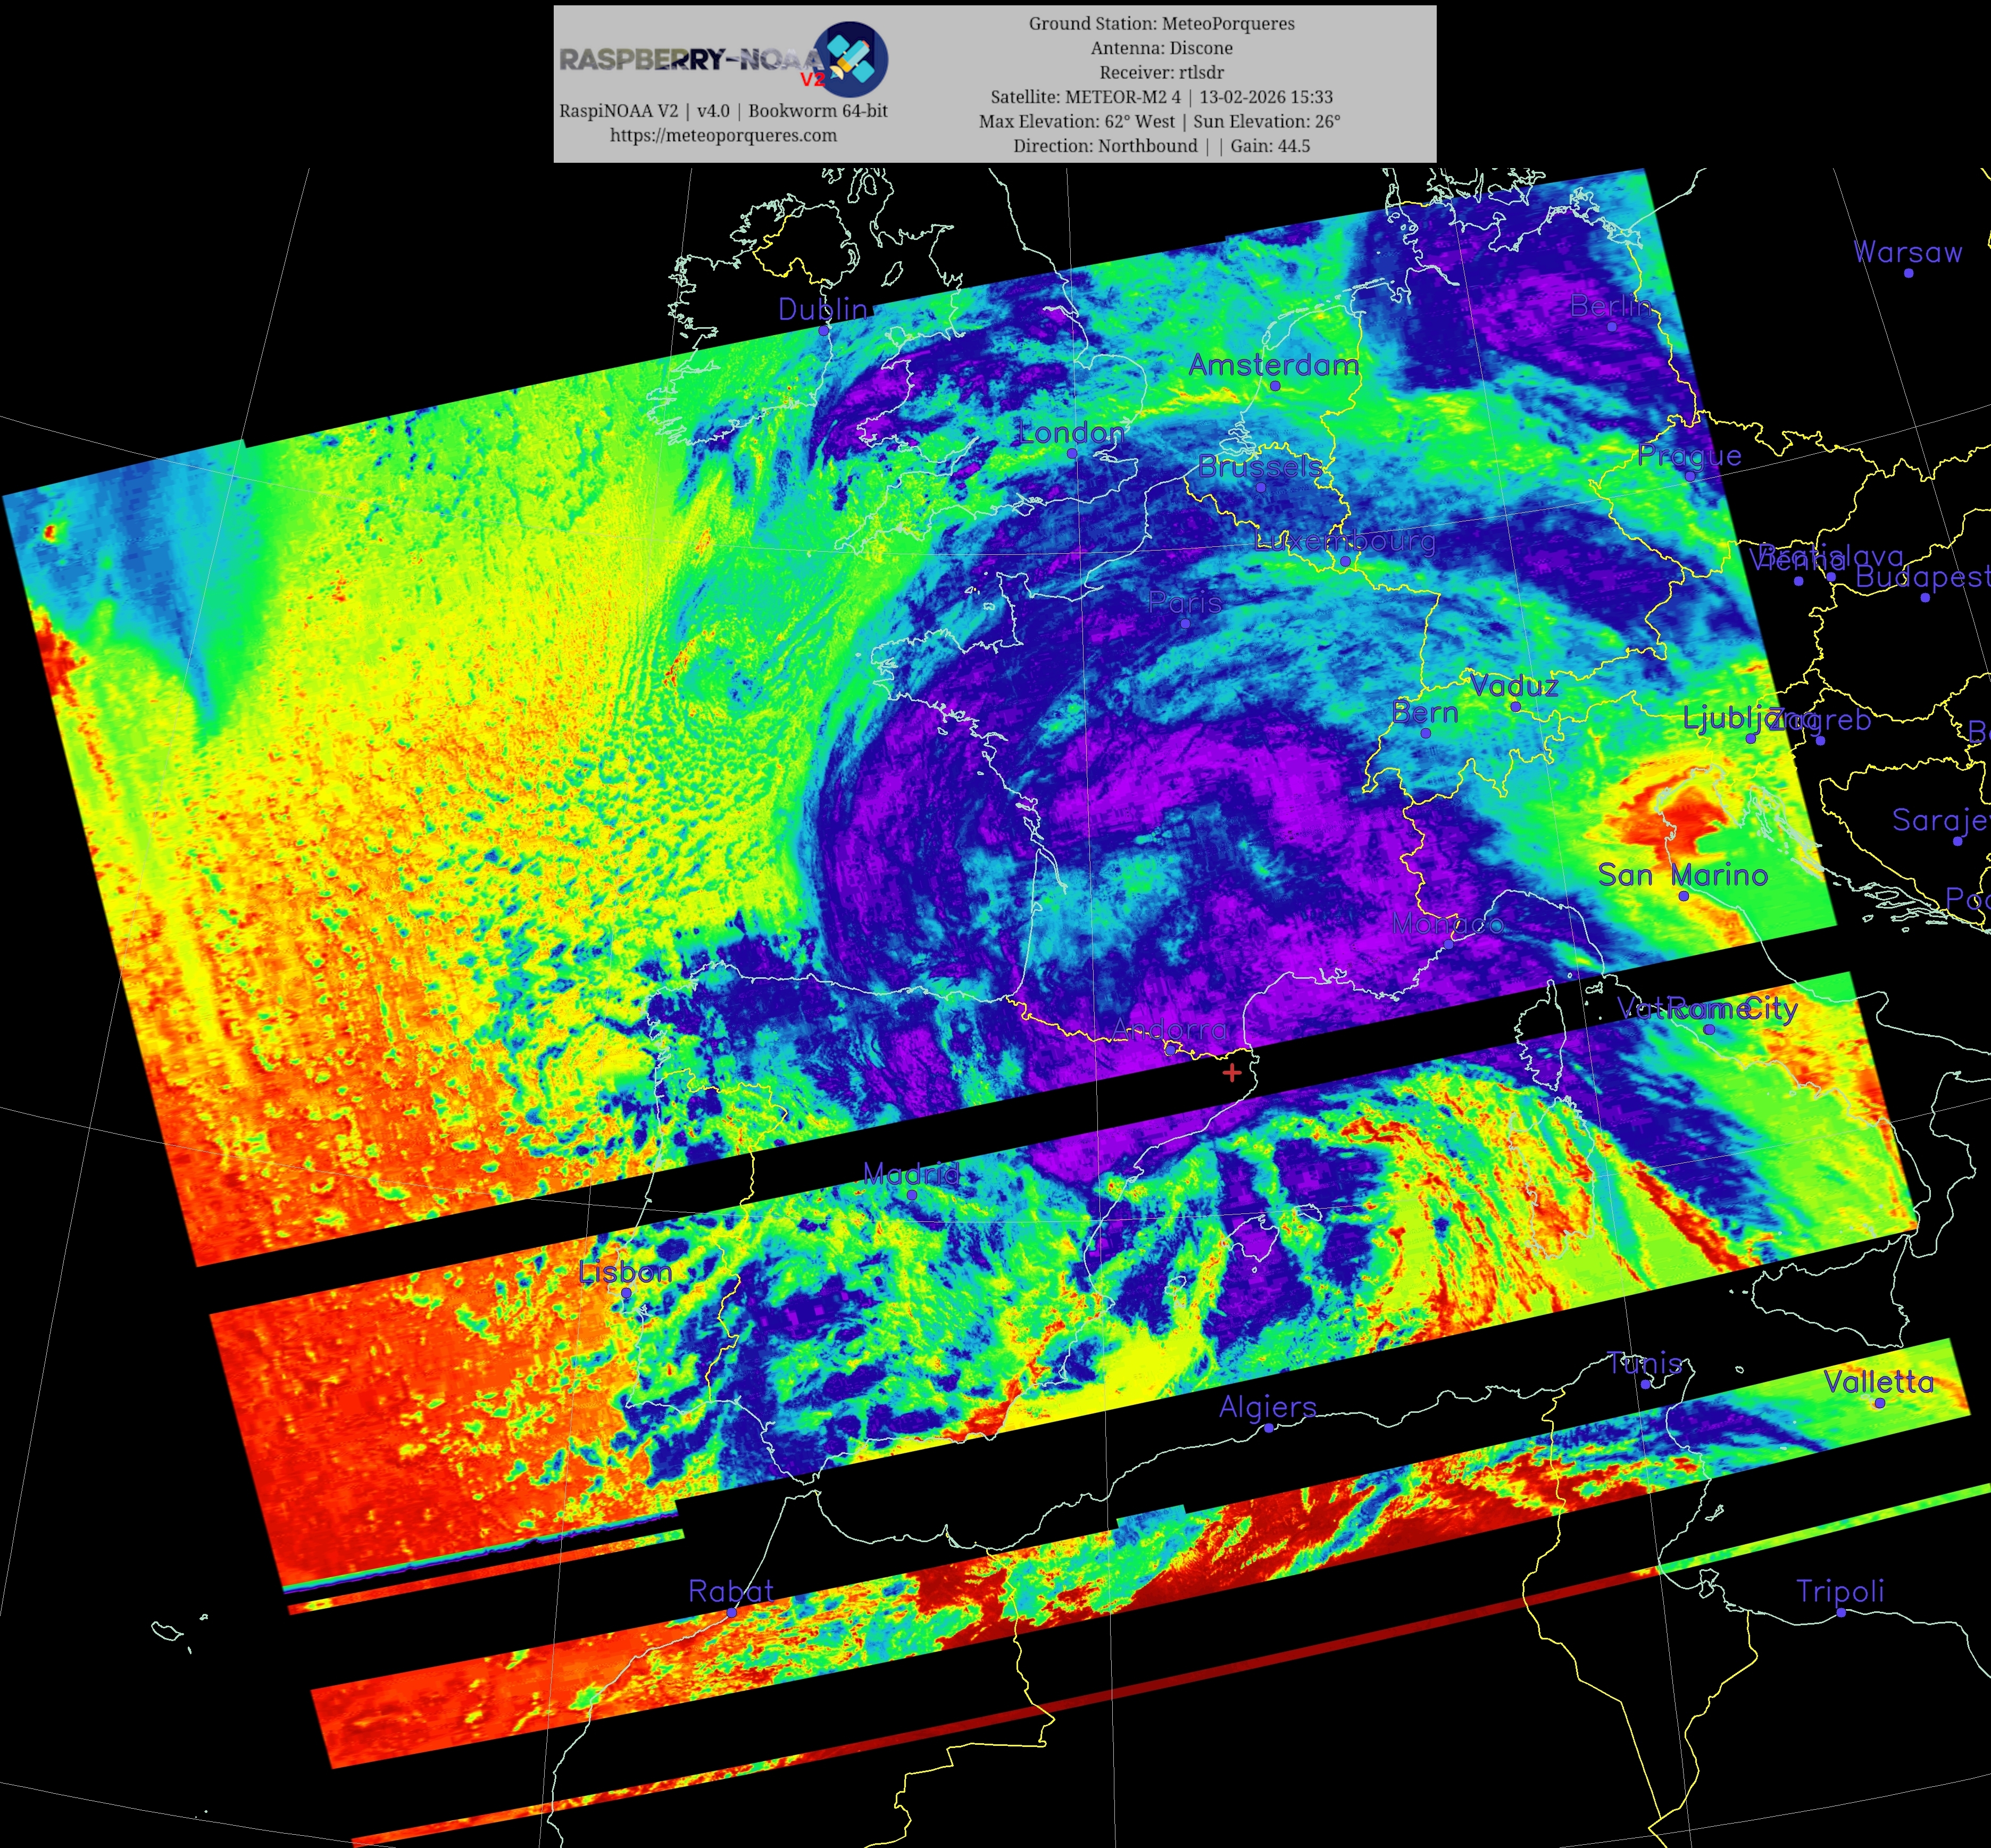The width and height of the screenshot is (1991, 1848).
Task: Click the Madrid city dot marker
Action: pos(911,1195)
